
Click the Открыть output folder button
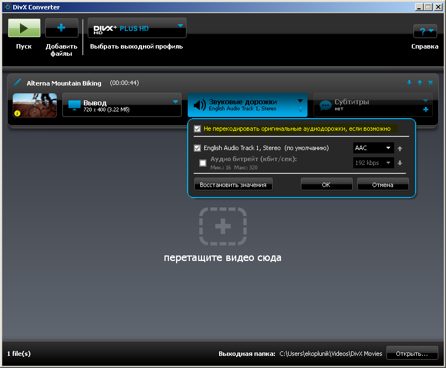click(x=412, y=353)
